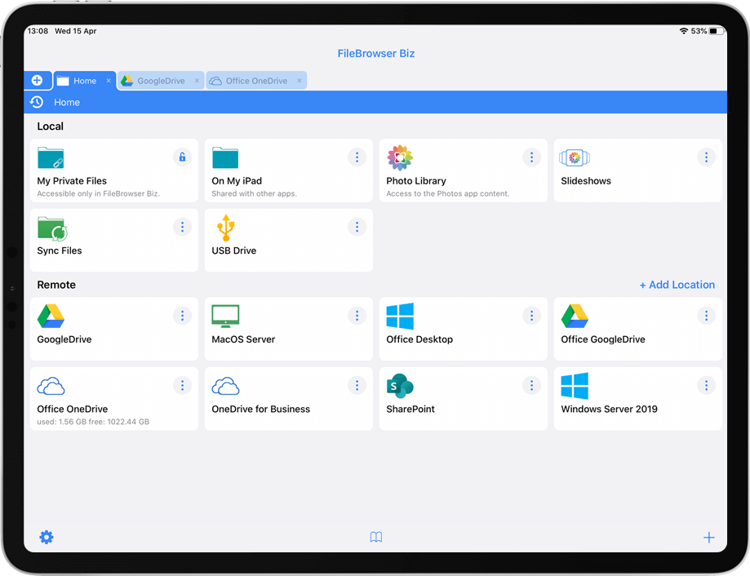Open the options menu for SharePoint

[x=531, y=385]
